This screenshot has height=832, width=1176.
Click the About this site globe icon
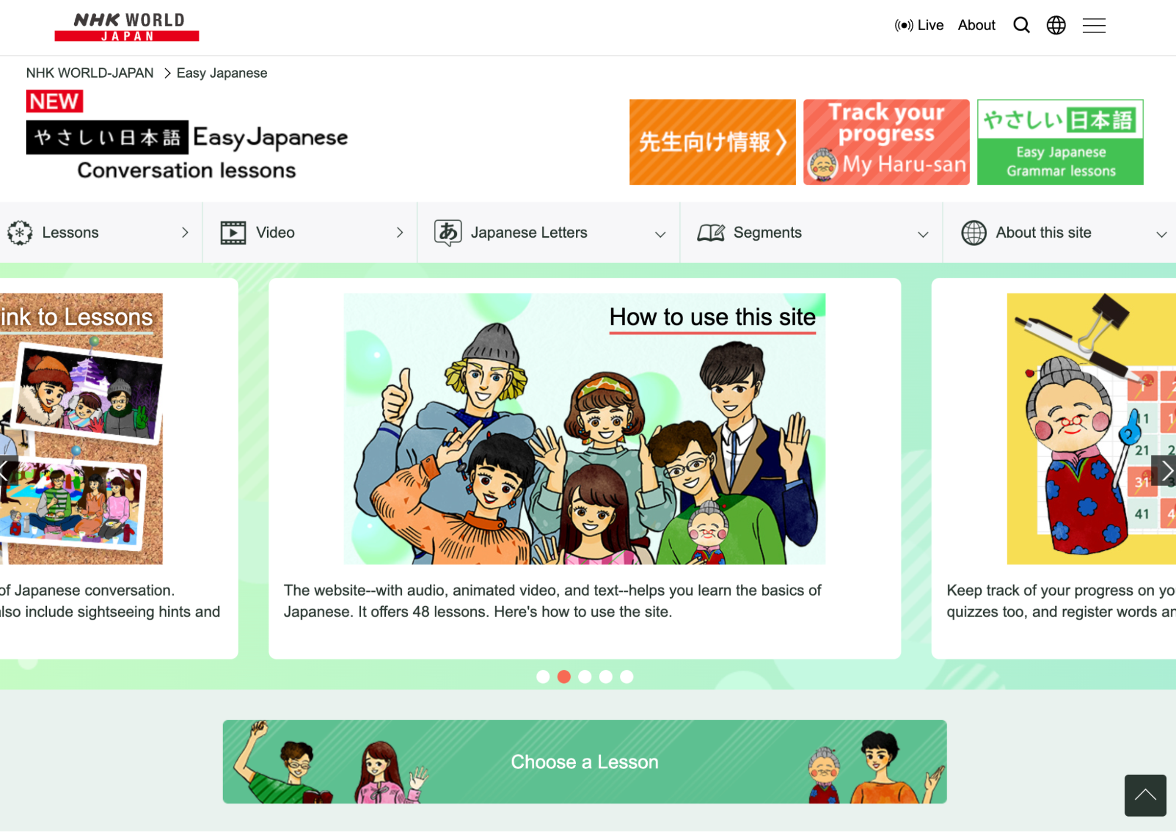pyautogui.click(x=974, y=232)
